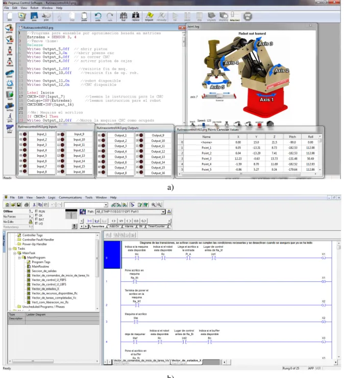This screenshot has height=378, width=344.
Task: Collapse the MainTask tree node
Action: (x=15, y=253)
